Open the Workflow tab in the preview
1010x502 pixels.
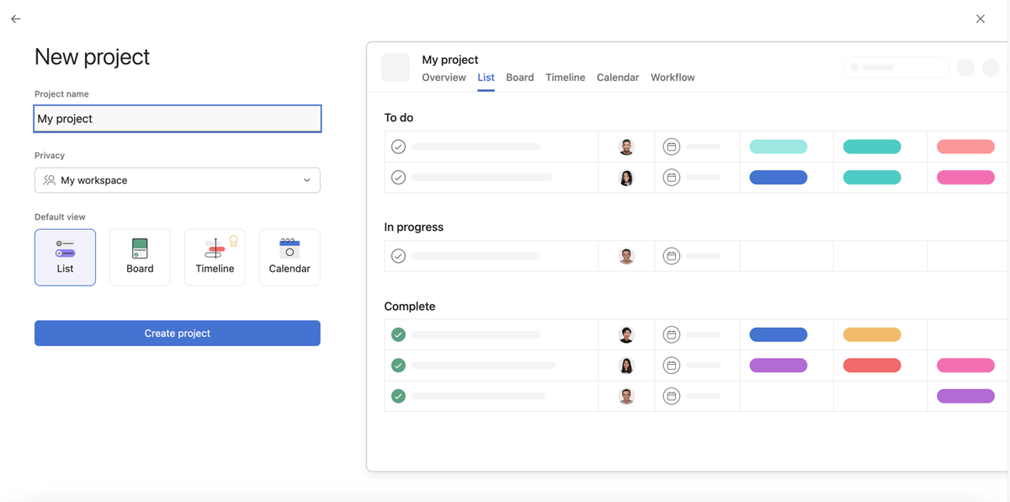click(672, 77)
